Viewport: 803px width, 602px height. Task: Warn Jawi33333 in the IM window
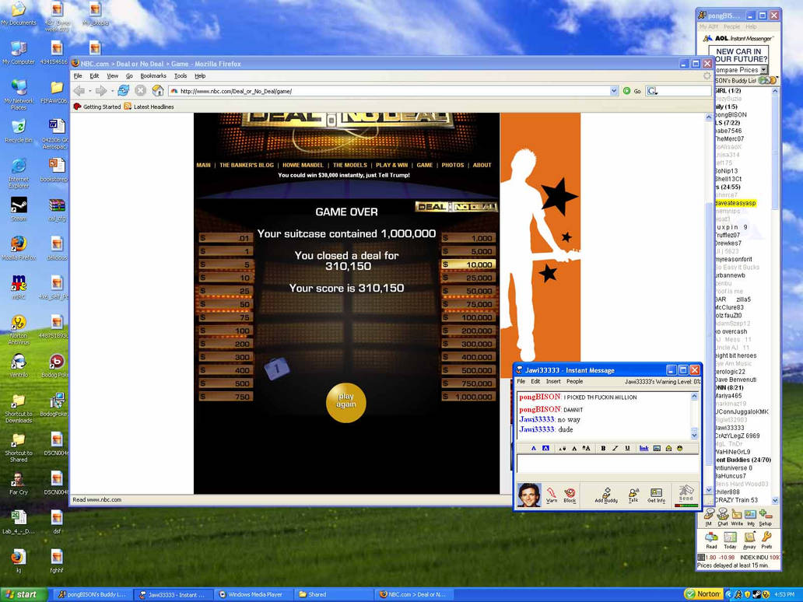point(552,495)
